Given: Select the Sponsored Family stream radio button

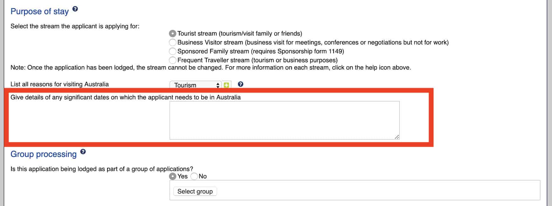Looking at the screenshot, I should tap(173, 51).
